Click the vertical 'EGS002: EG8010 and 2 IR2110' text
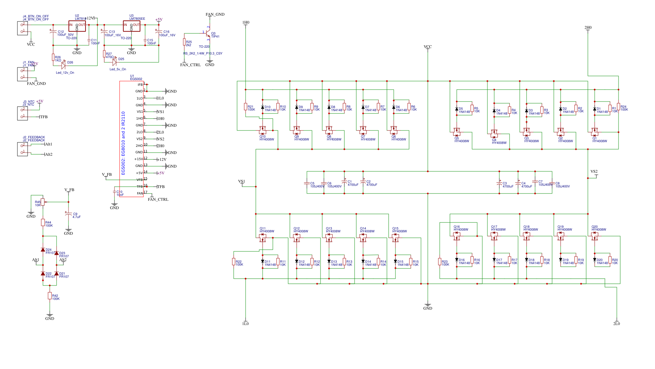Viewport: 655px width, 369px height. tap(123, 143)
